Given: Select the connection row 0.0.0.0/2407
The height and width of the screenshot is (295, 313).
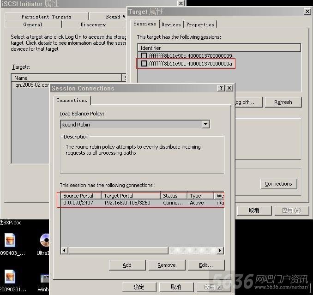Looking at the screenshot, I should (x=142, y=203).
